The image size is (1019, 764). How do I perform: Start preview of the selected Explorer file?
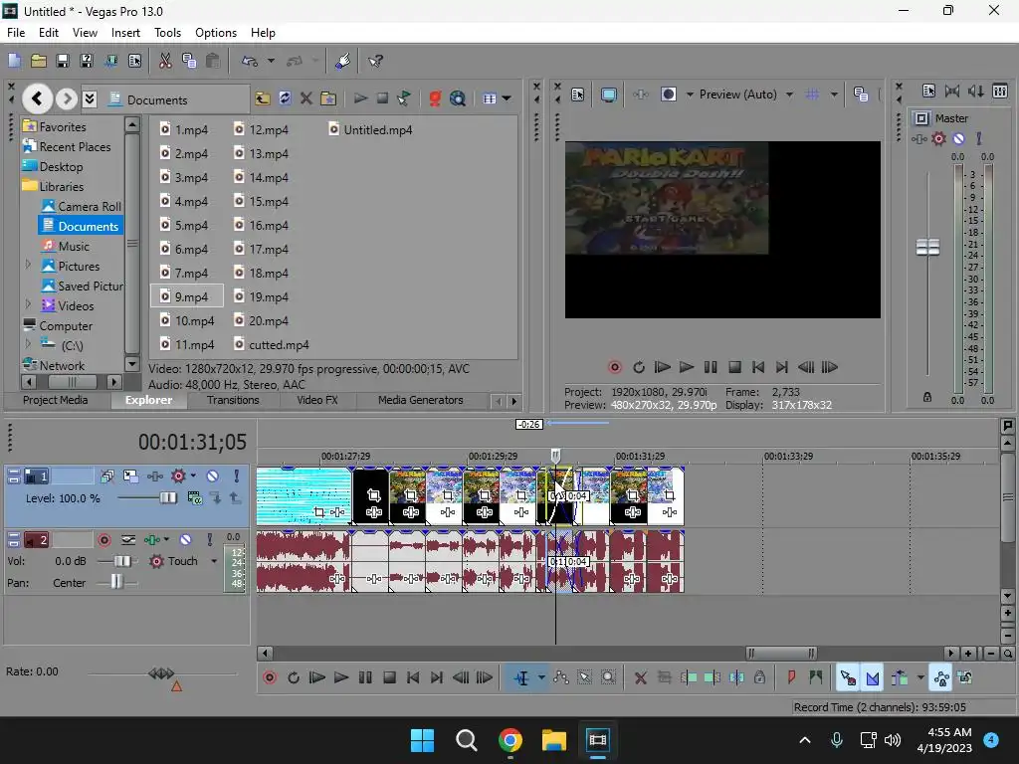360,98
